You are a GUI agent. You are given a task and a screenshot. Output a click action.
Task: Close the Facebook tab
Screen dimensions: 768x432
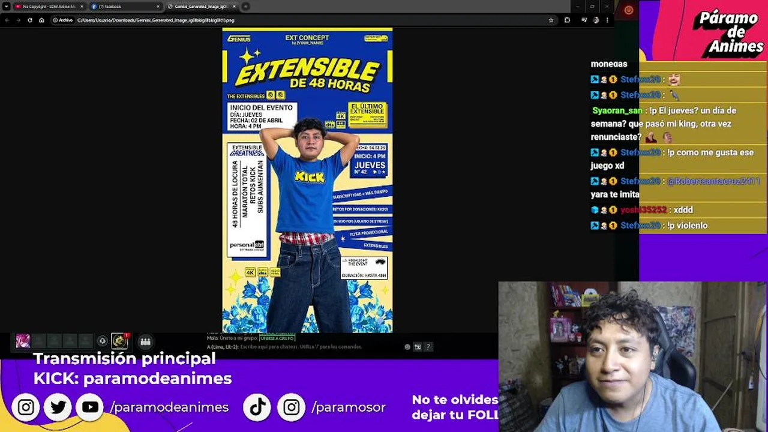[x=158, y=6]
